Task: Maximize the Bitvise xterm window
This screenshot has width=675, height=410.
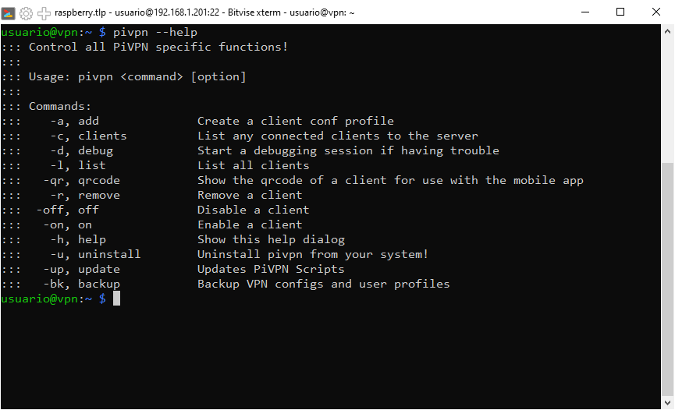Action: (x=620, y=12)
